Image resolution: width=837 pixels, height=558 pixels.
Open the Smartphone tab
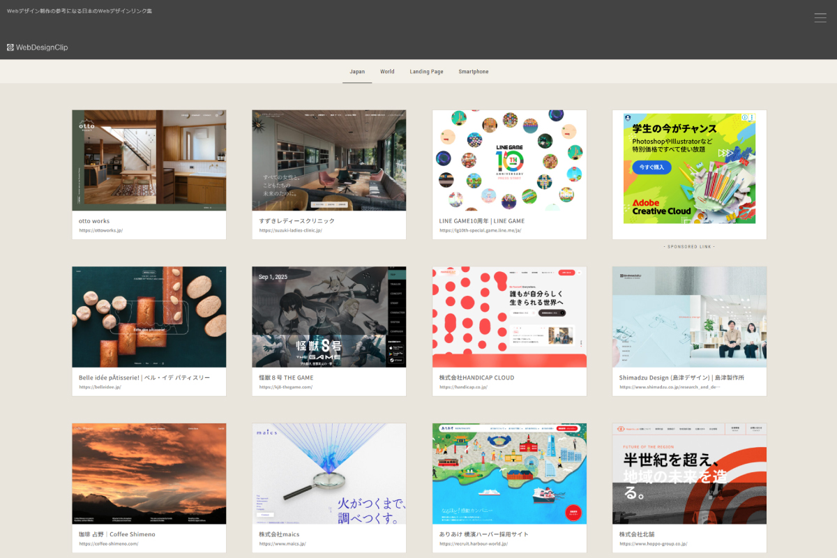click(x=474, y=72)
